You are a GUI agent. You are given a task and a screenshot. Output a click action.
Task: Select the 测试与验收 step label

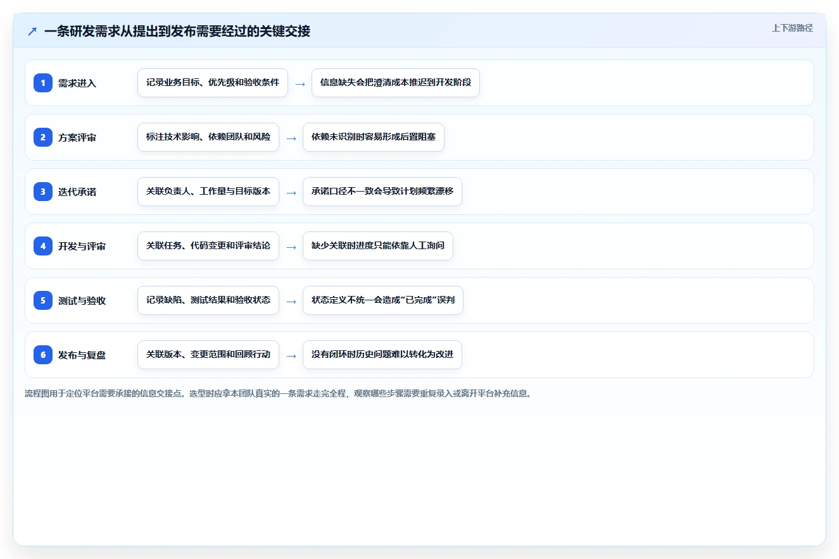82,300
